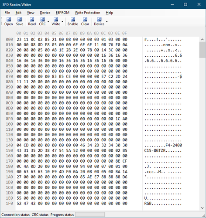Viewport: 206px width, 218px height.
Task: Click the Enable write protection icon
Action: (x=72, y=21)
